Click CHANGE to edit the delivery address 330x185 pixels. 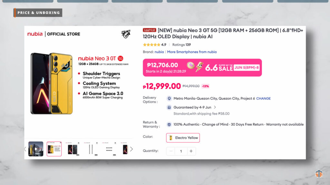tap(263, 99)
